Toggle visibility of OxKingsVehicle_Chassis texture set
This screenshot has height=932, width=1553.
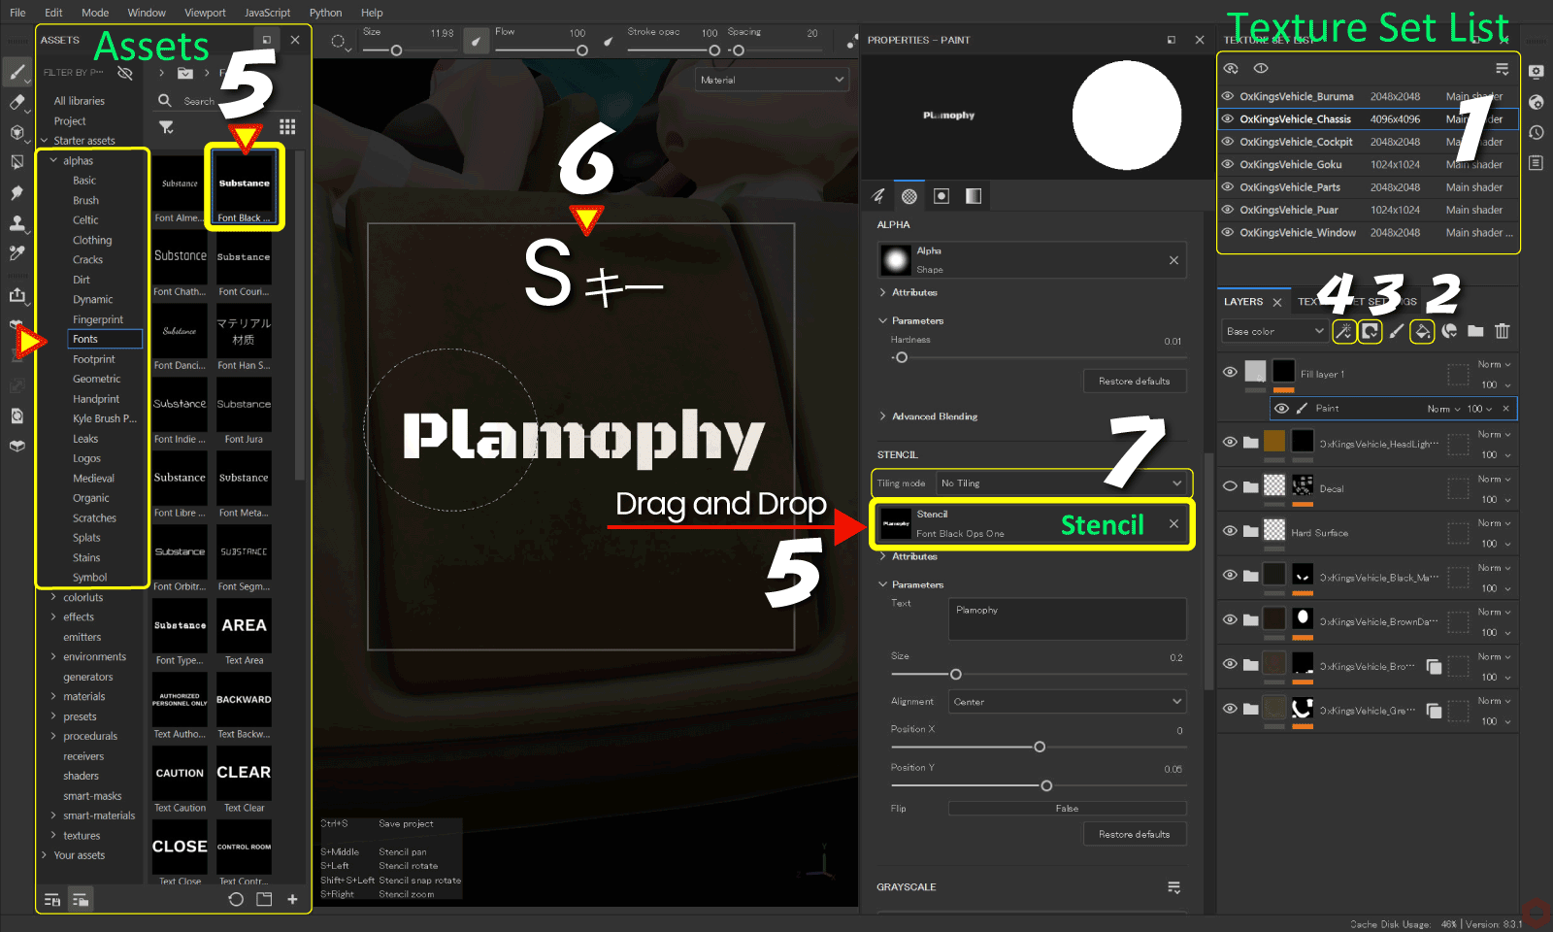(1228, 118)
